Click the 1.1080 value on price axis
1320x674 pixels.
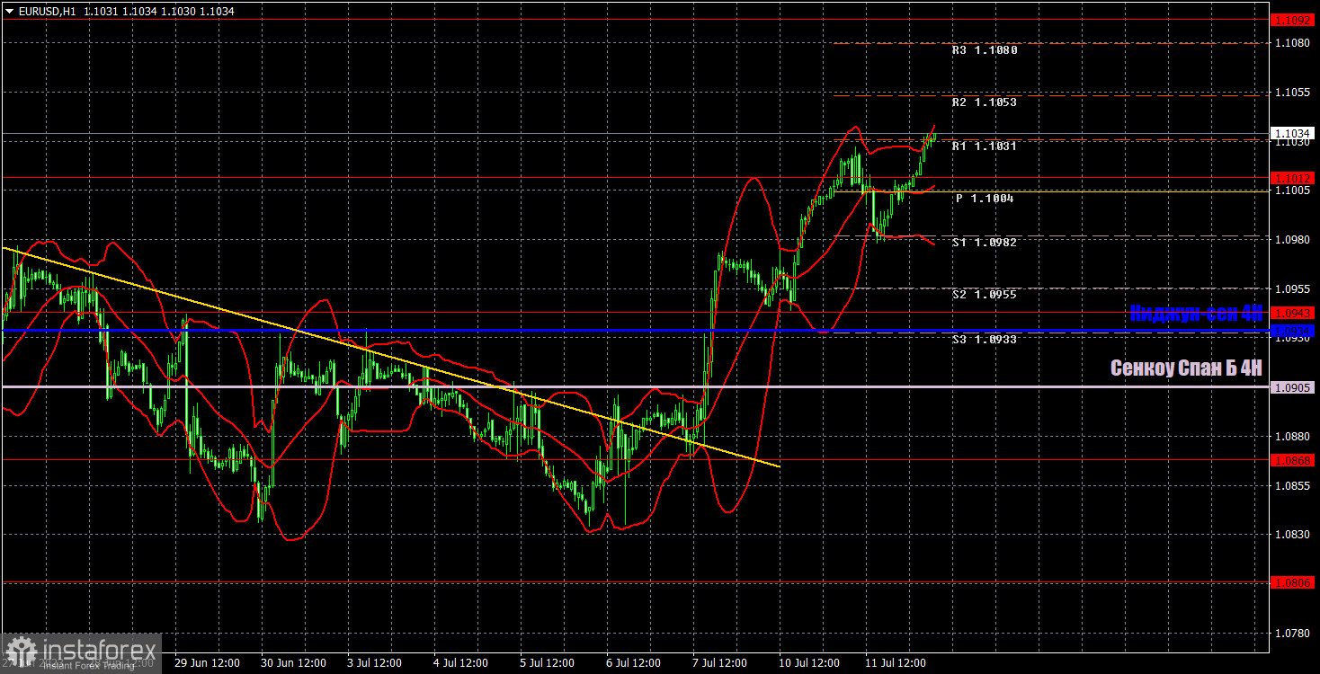pos(1293,43)
